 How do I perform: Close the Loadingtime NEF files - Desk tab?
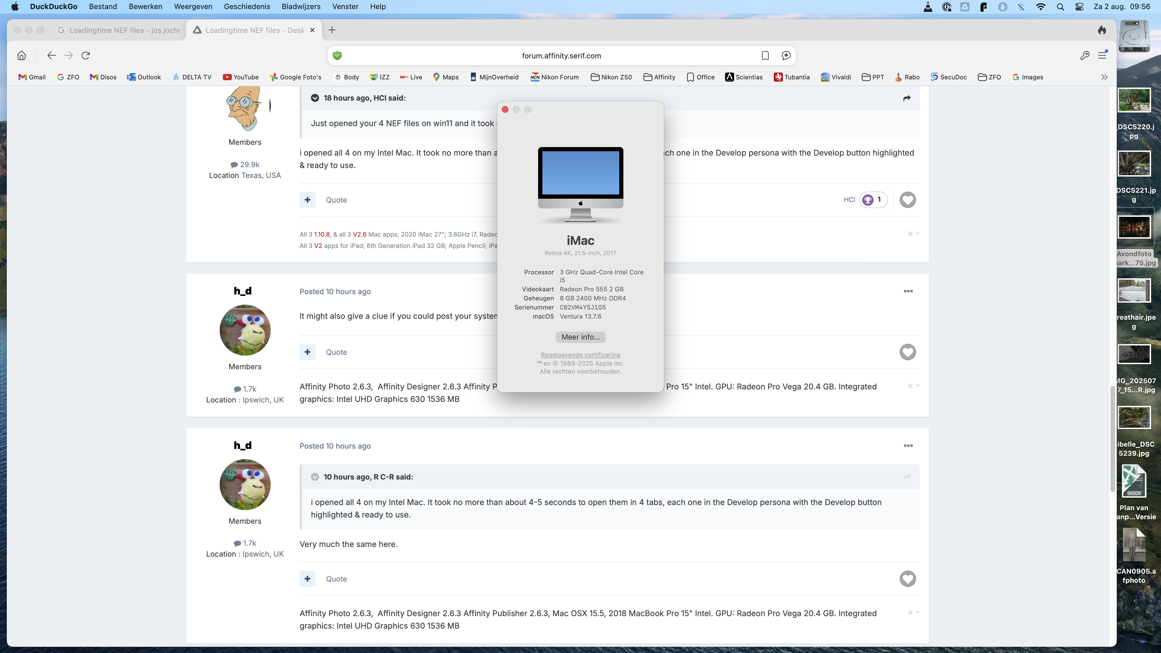[312, 30]
